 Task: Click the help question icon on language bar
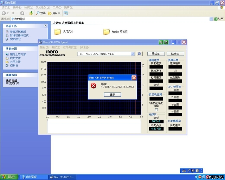(197, 171)
